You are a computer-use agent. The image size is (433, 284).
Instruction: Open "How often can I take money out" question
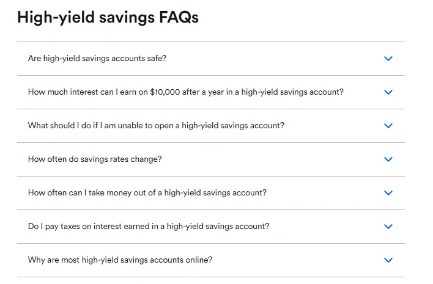point(147,193)
